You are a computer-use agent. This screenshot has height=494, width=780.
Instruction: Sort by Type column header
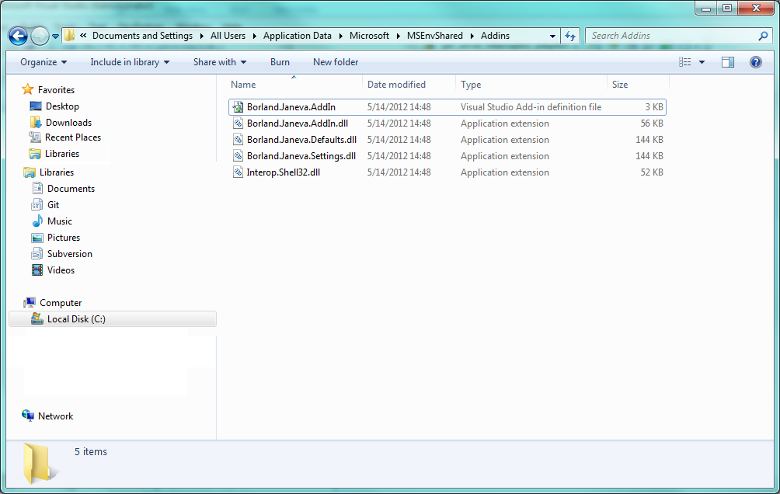531,85
